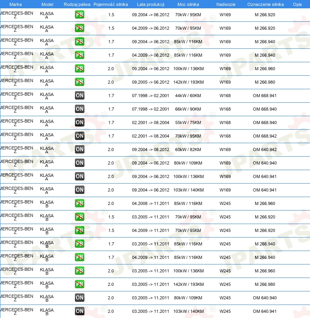Click the Nadwozie column header

226,4
